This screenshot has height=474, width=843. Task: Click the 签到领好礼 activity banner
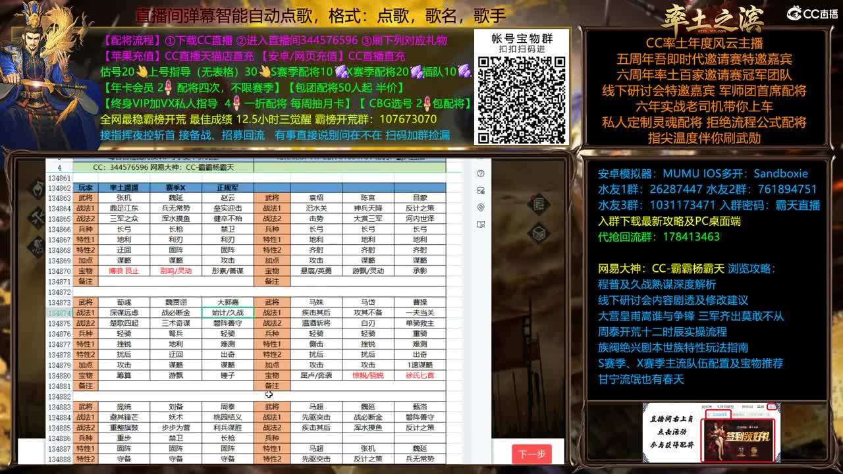click(x=739, y=440)
